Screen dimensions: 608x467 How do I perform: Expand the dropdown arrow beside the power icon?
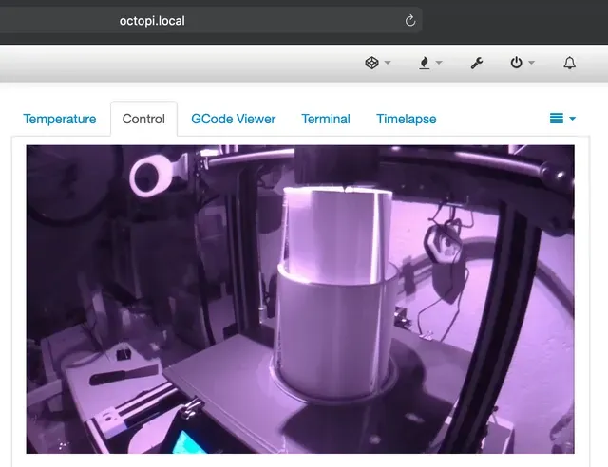(x=532, y=63)
